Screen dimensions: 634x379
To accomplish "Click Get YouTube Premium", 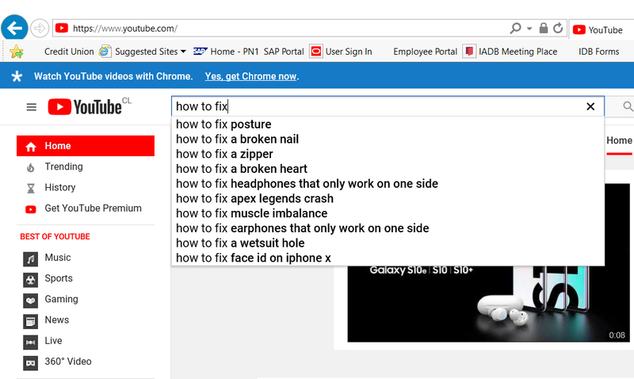I will click(93, 208).
